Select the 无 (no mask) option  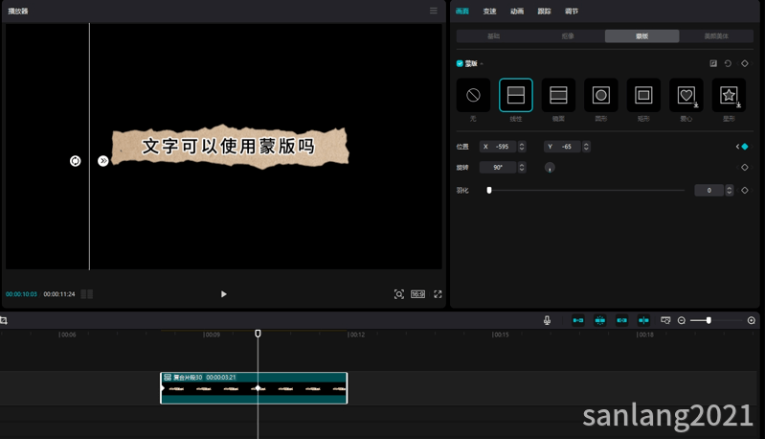(x=473, y=95)
